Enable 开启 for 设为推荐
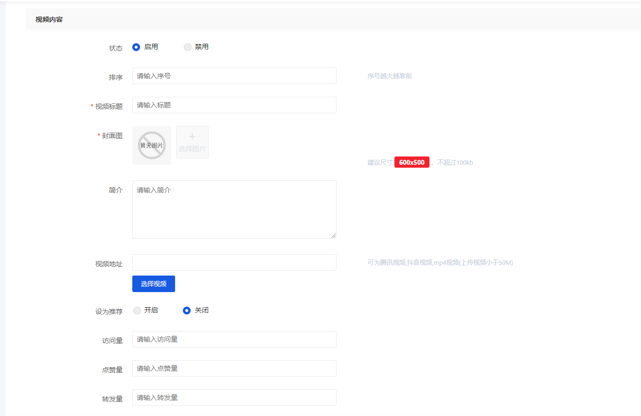Screen dimensions: 641x416 pos(137,311)
